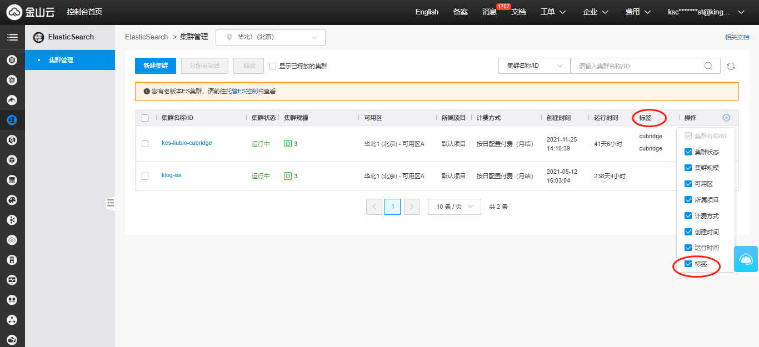Select the kes-liubin-cubridge row checkbox
This screenshot has height=347, width=759.
tap(145, 143)
